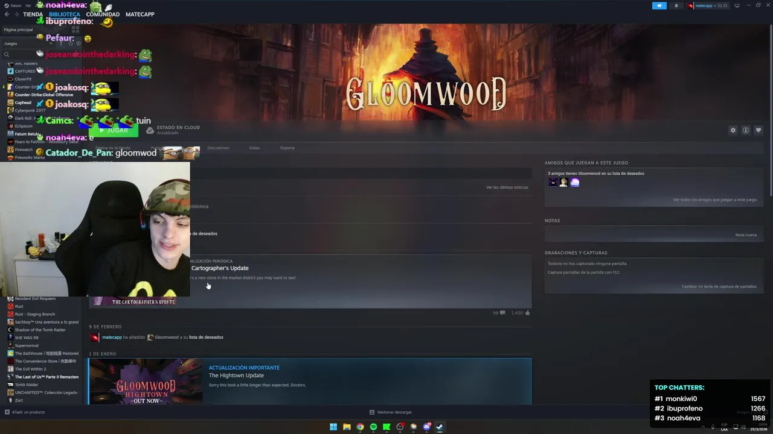Select Firewatch in the game list
This screenshot has width=773, height=434.
(x=24, y=149)
